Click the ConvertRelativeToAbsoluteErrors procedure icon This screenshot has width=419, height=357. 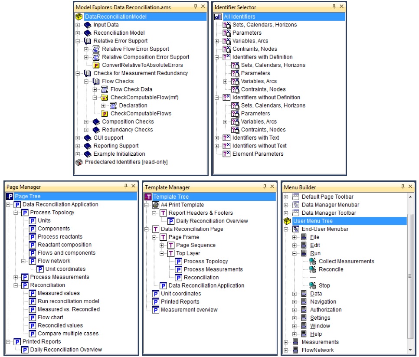click(x=96, y=65)
